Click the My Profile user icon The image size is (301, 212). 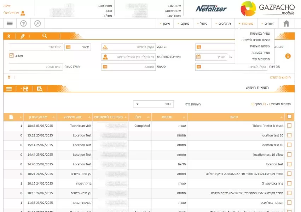[23, 13]
